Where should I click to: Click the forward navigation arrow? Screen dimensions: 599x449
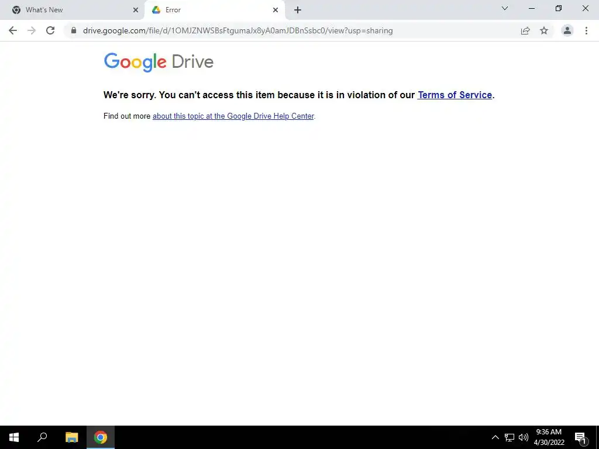[x=32, y=30]
